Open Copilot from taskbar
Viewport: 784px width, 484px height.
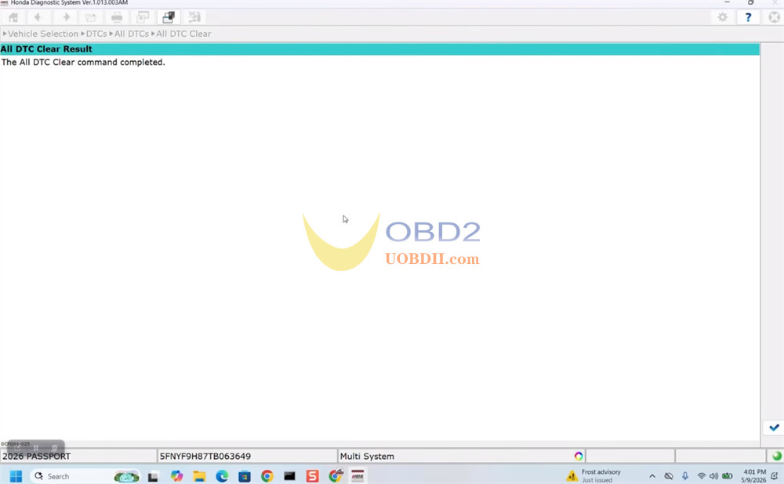(176, 476)
